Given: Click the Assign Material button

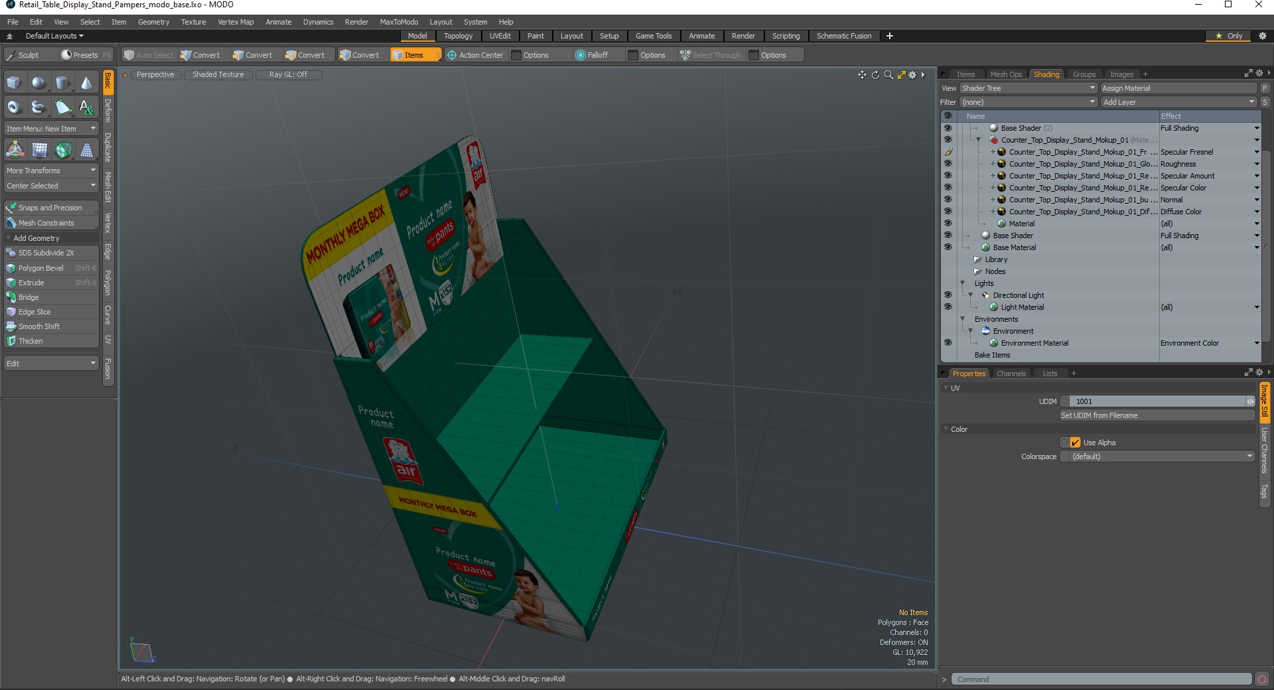Looking at the screenshot, I should tap(1178, 88).
